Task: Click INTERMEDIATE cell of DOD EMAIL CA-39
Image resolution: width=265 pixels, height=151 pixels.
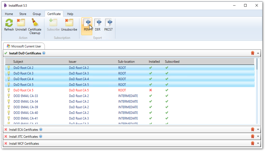Action: [128, 107]
